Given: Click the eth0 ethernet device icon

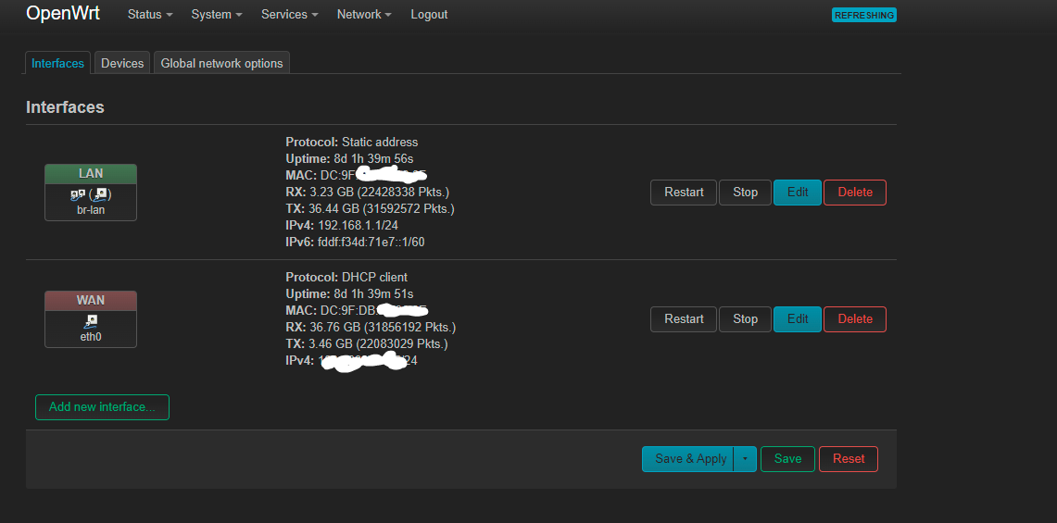Looking at the screenshot, I should (x=91, y=321).
